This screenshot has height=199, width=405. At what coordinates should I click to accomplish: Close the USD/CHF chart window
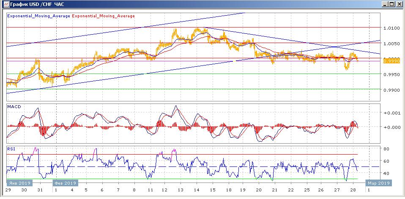(x=399, y=4)
